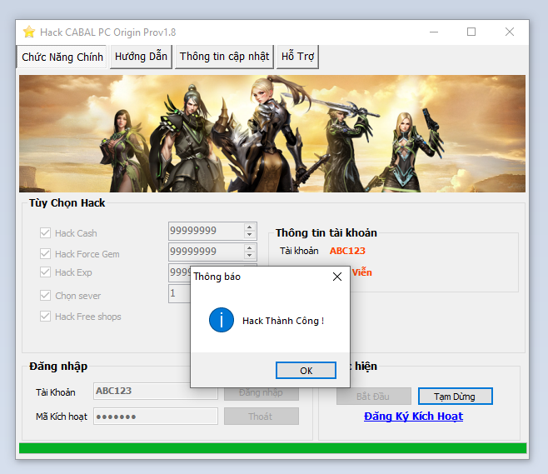Maximize the Hack CABAL window
Viewport: 548px width, 474px height.
point(471,32)
